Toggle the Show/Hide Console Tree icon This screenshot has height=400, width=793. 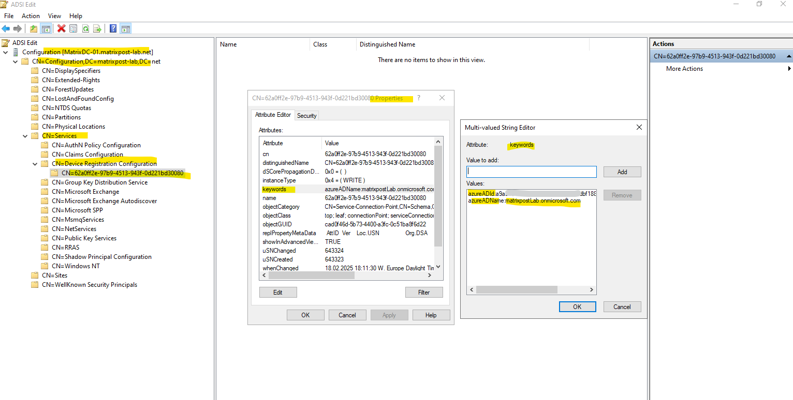(46, 28)
